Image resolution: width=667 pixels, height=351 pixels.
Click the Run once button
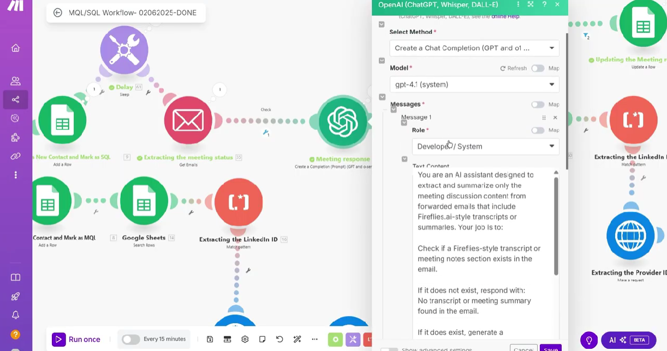tap(76, 340)
